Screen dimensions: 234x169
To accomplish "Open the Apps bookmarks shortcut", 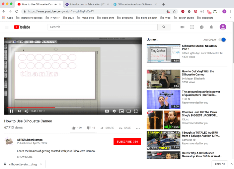I will tap(8, 18).
